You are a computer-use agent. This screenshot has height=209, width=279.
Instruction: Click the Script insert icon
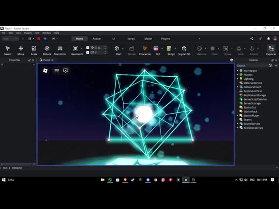pos(169,48)
